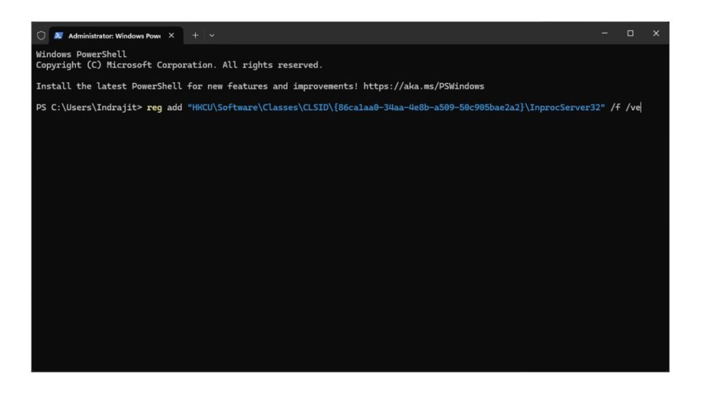Viewport: 701px width, 394px height.
Task: Open a new terminal tab with plus icon
Action: point(195,34)
